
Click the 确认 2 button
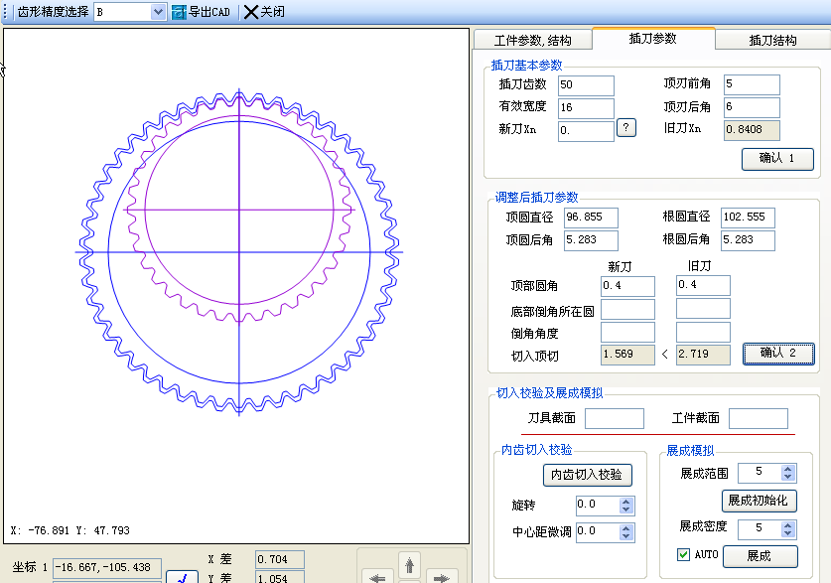tap(778, 354)
